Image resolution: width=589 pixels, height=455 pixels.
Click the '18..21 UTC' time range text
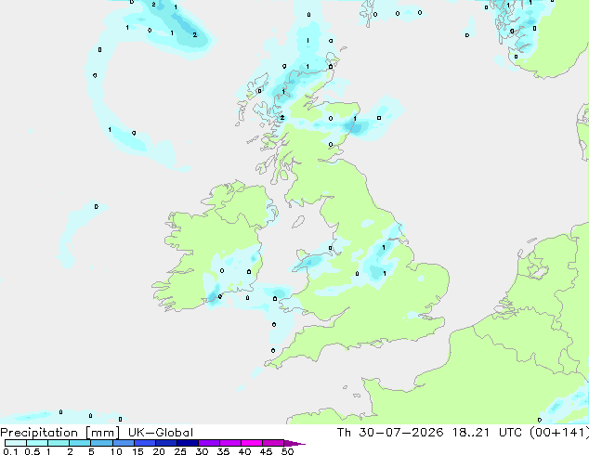click(487, 433)
